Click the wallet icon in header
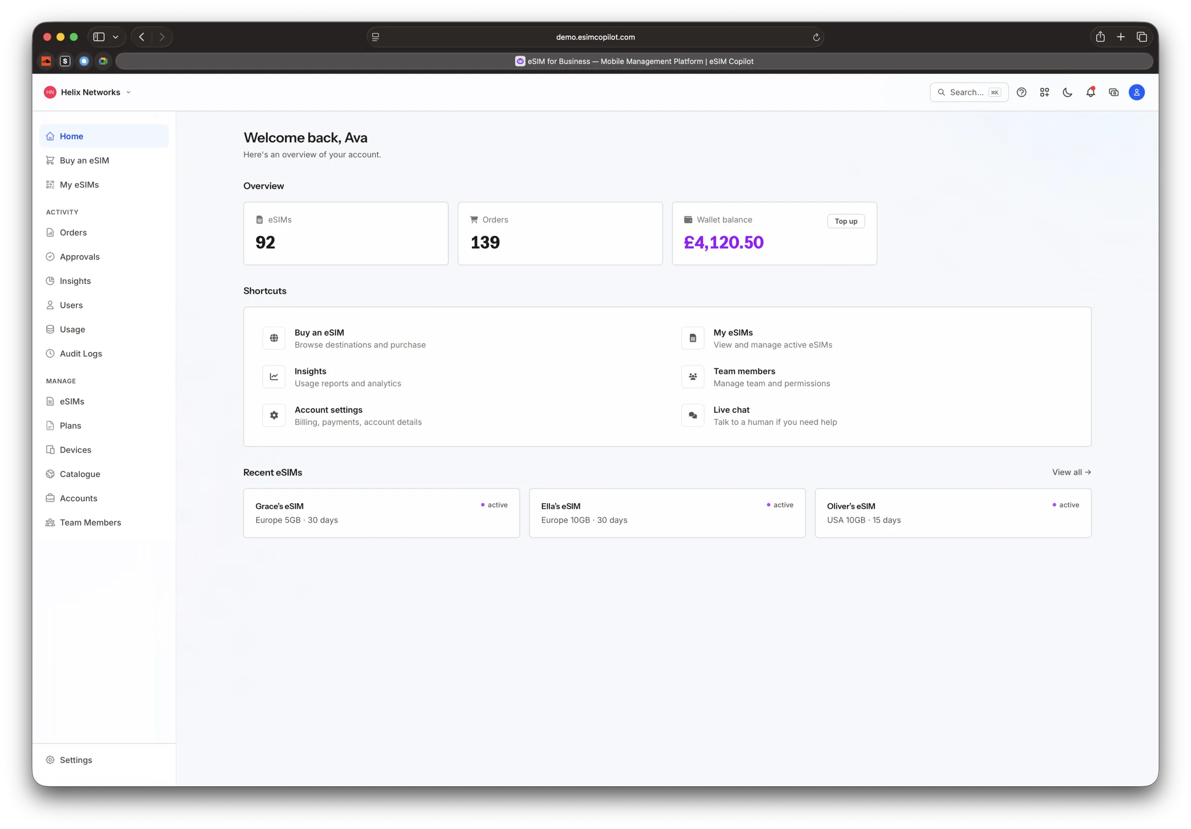This screenshot has height=829, width=1191. click(x=1113, y=92)
